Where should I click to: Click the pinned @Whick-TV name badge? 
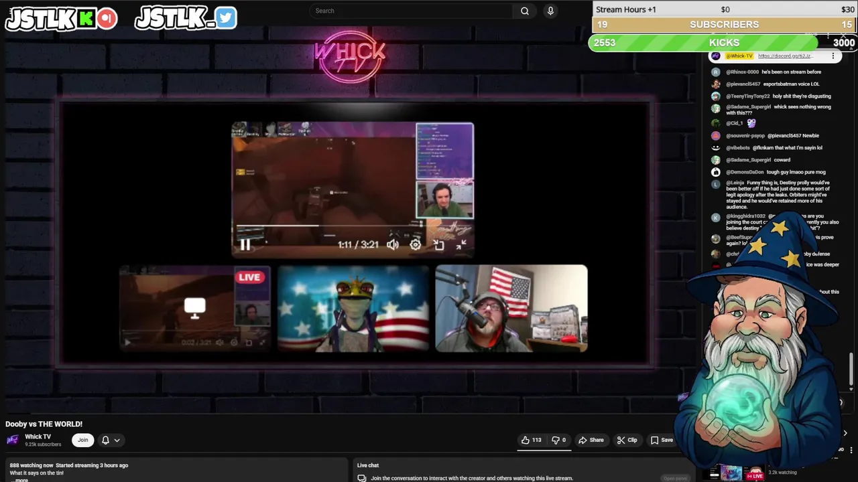[x=739, y=56]
